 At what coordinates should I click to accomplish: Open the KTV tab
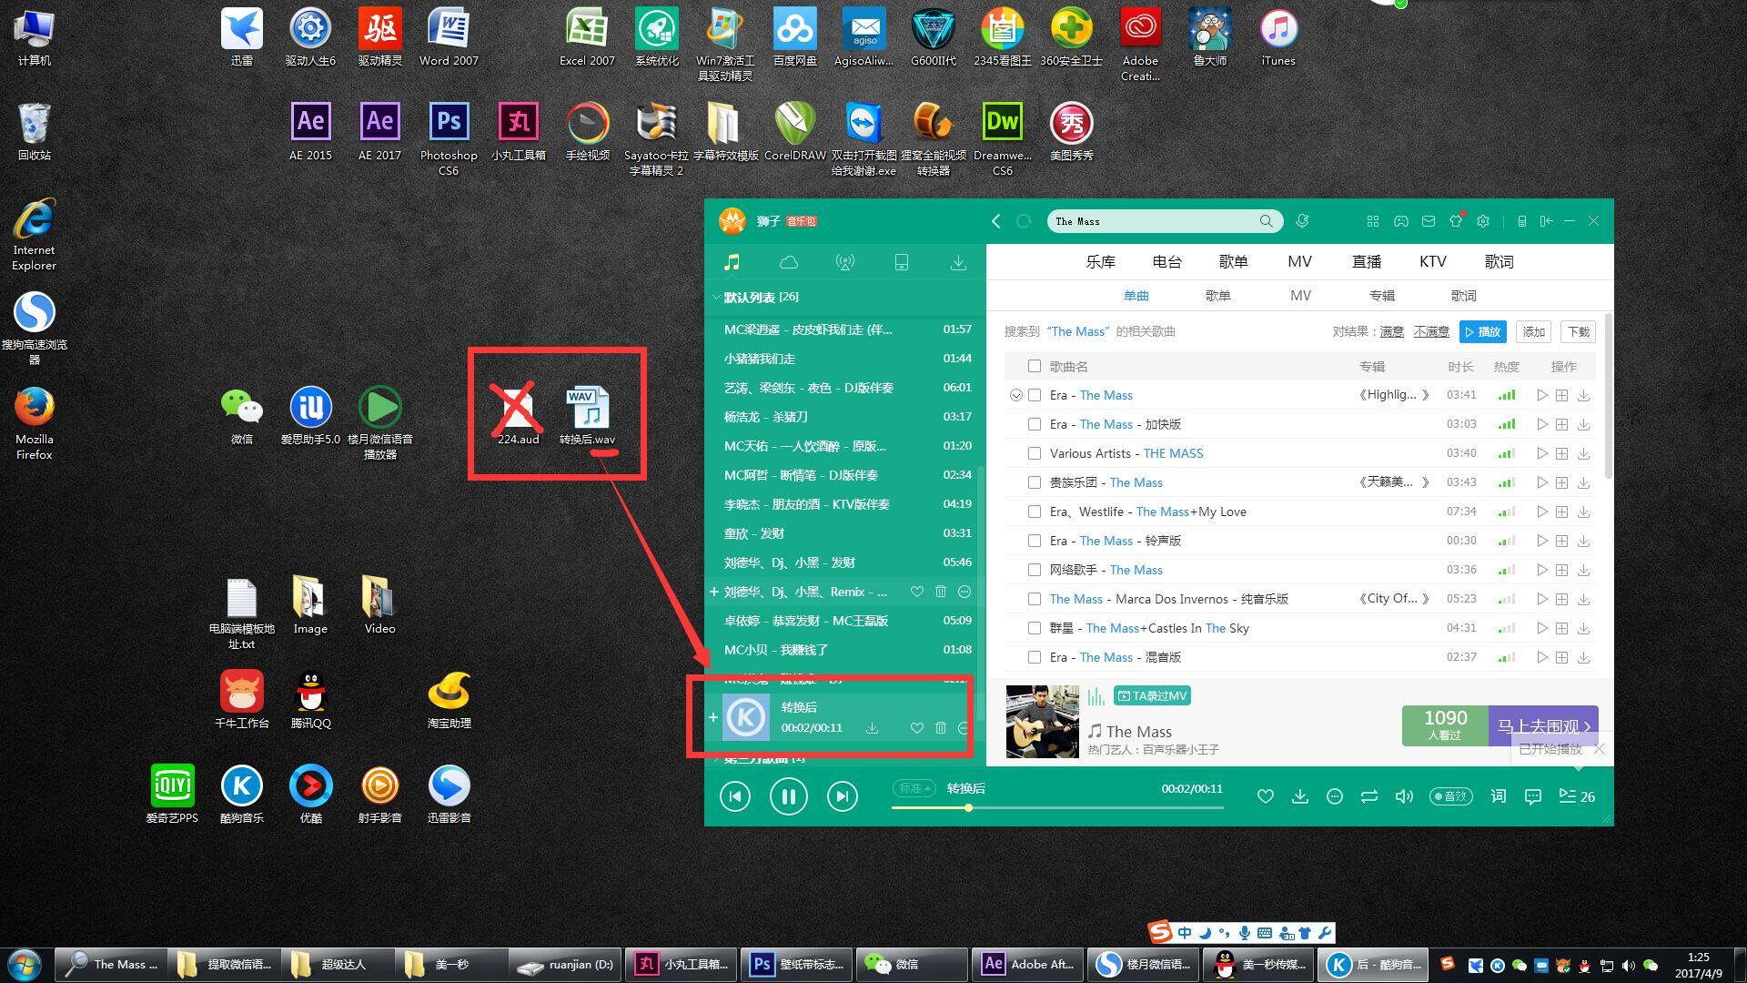click(1432, 262)
